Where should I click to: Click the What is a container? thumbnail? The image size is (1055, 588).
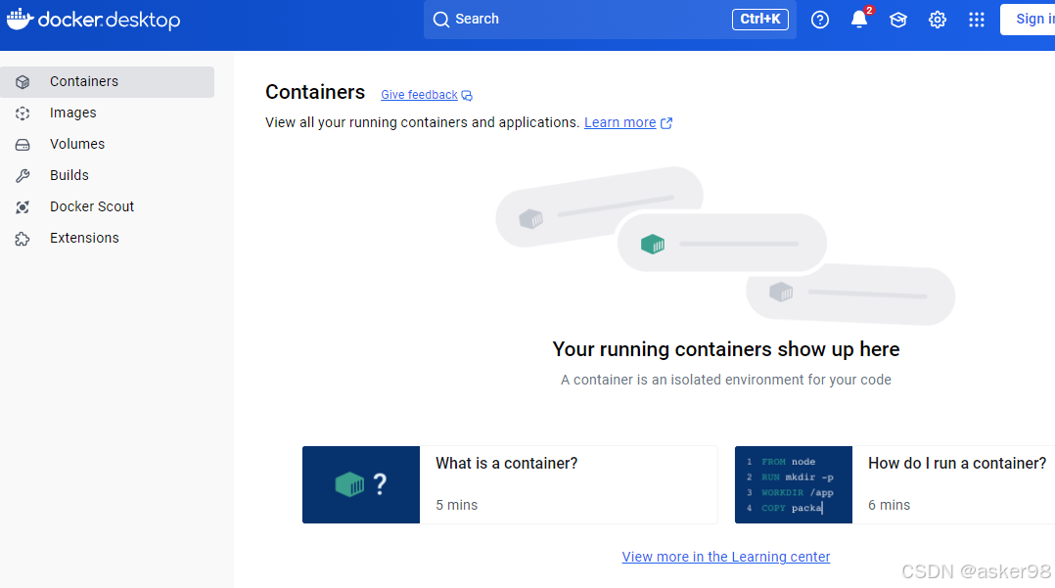(361, 484)
